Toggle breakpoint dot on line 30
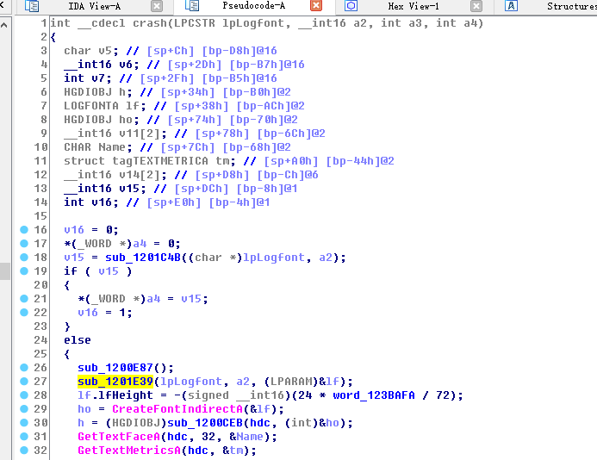 coord(24,423)
